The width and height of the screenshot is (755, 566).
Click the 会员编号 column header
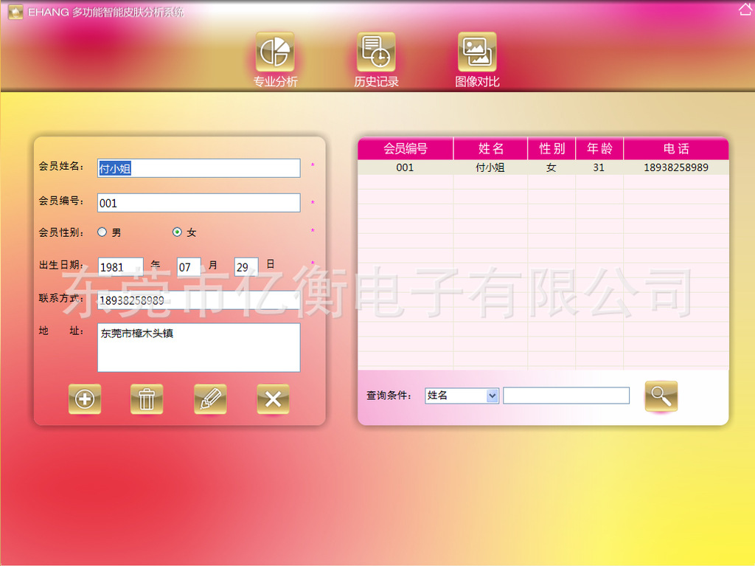tap(405, 149)
